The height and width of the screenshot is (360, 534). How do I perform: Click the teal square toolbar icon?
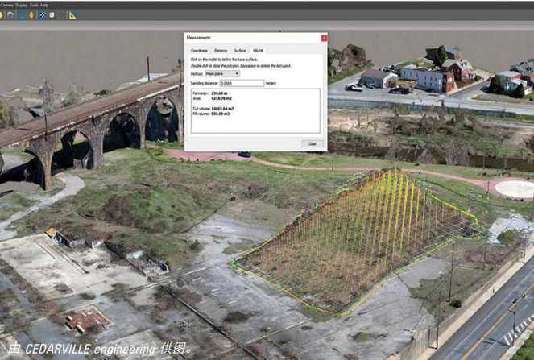[22, 15]
